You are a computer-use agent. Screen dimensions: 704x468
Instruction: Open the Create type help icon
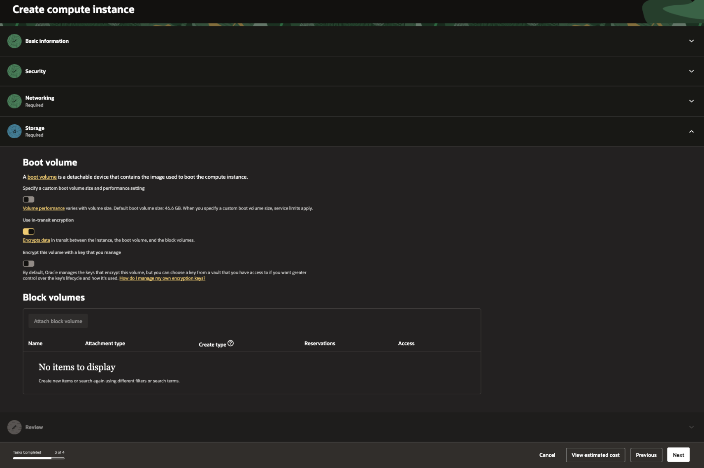(x=230, y=343)
